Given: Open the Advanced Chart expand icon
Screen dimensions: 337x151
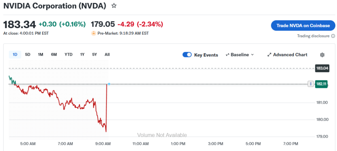Looking at the screenshot, I should (x=269, y=55).
